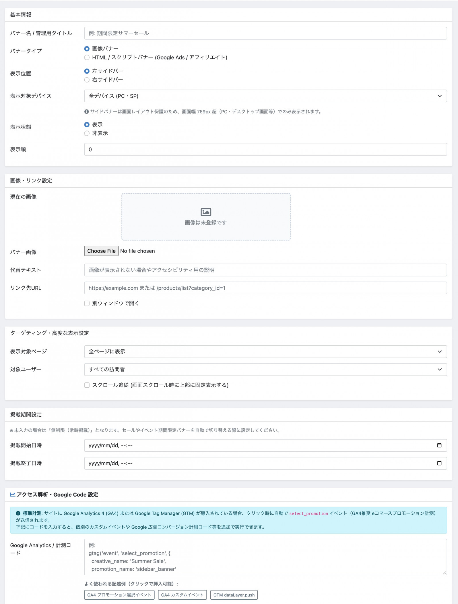Click the Google Analytics 計測コード textarea
The width and height of the screenshot is (458, 604).
coord(265,557)
